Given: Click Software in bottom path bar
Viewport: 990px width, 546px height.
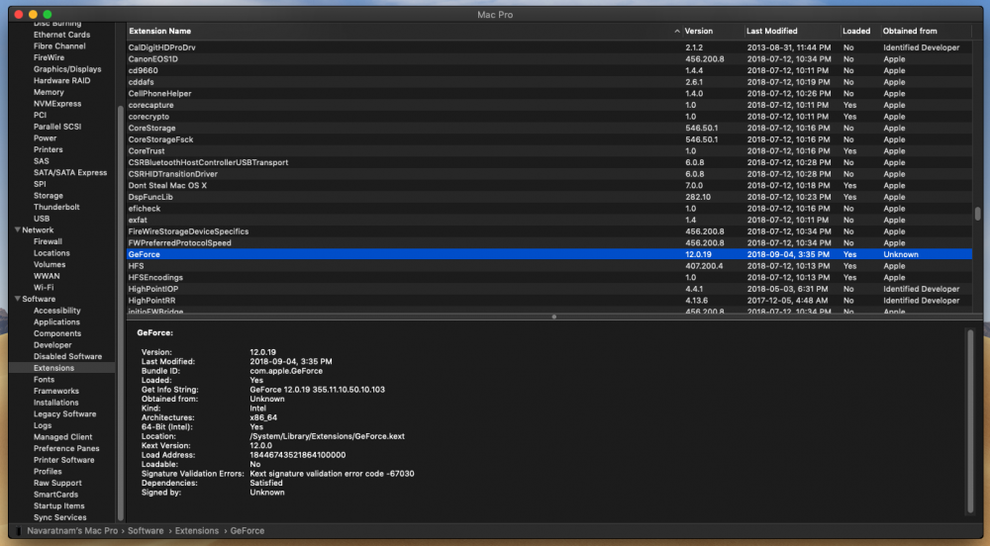Looking at the screenshot, I should pos(146,531).
